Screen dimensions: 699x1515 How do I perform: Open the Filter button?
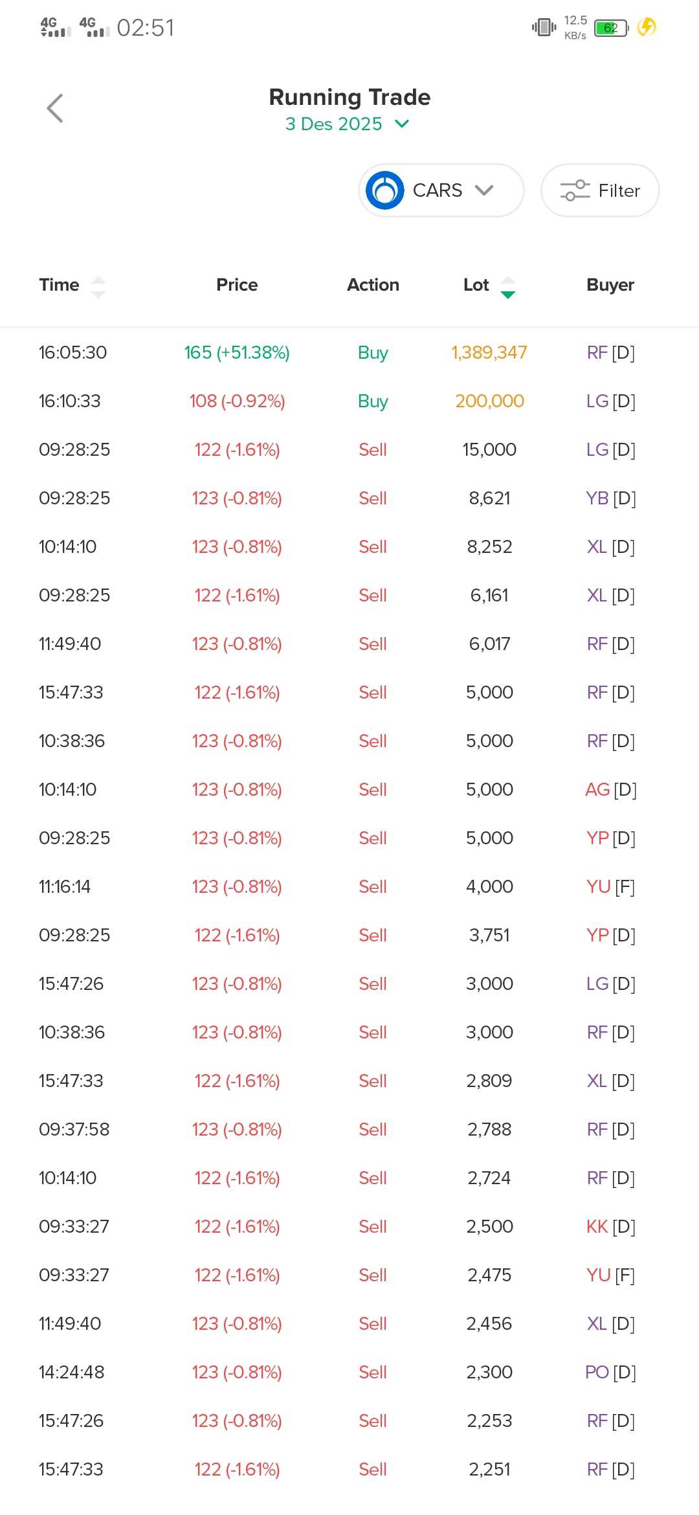tap(600, 190)
